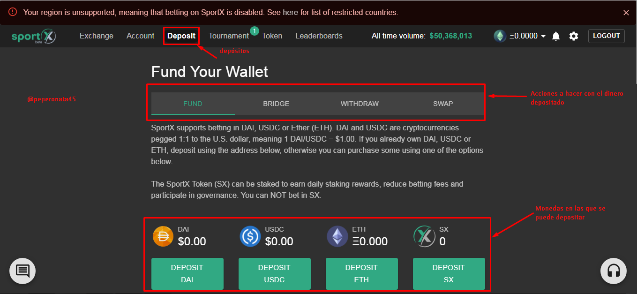Click the Fund Your Wallet heading
Screen dimensions: 637x294
pyautogui.click(x=210, y=72)
